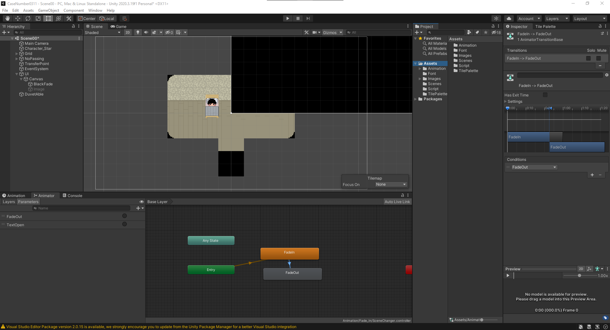Toggle the FadeOut trigger parameter
610x330 pixels.
pos(125,216)
